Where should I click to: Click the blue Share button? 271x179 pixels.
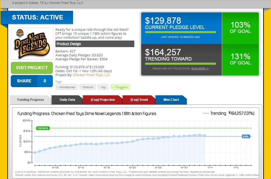[x=24, y=81]
